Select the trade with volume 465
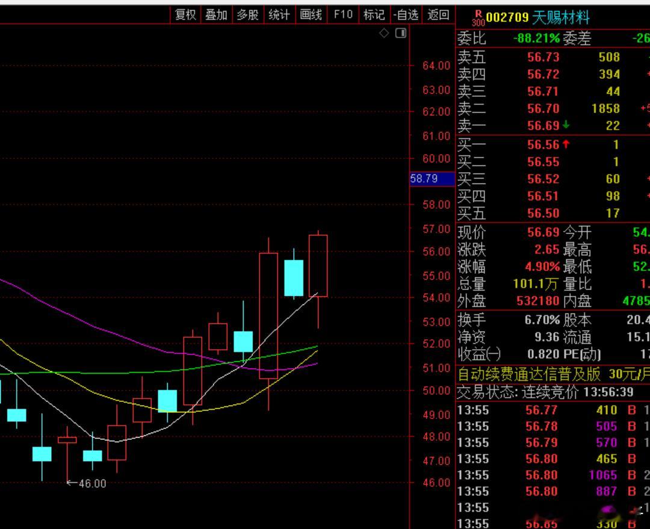 (x=553, y=459)
